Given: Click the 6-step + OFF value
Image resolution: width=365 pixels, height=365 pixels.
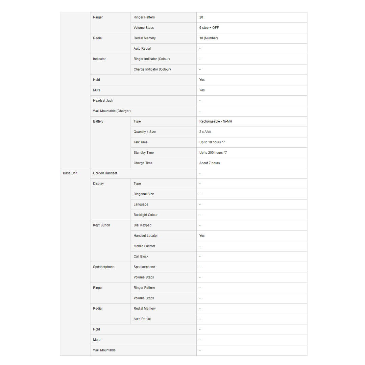Looking at the screenshot, I should 209,28.
